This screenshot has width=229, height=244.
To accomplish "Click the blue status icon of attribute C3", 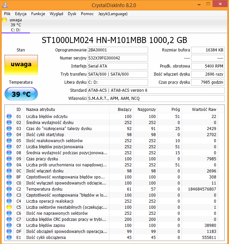I will (x=9, y=195).
